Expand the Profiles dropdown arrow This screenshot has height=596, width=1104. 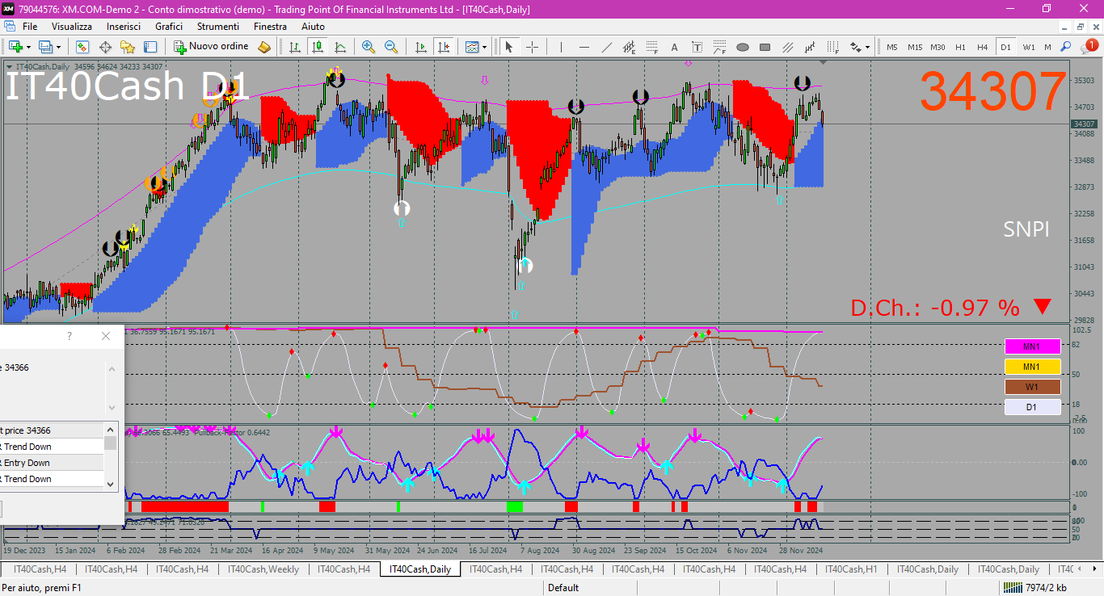point(58,47)
